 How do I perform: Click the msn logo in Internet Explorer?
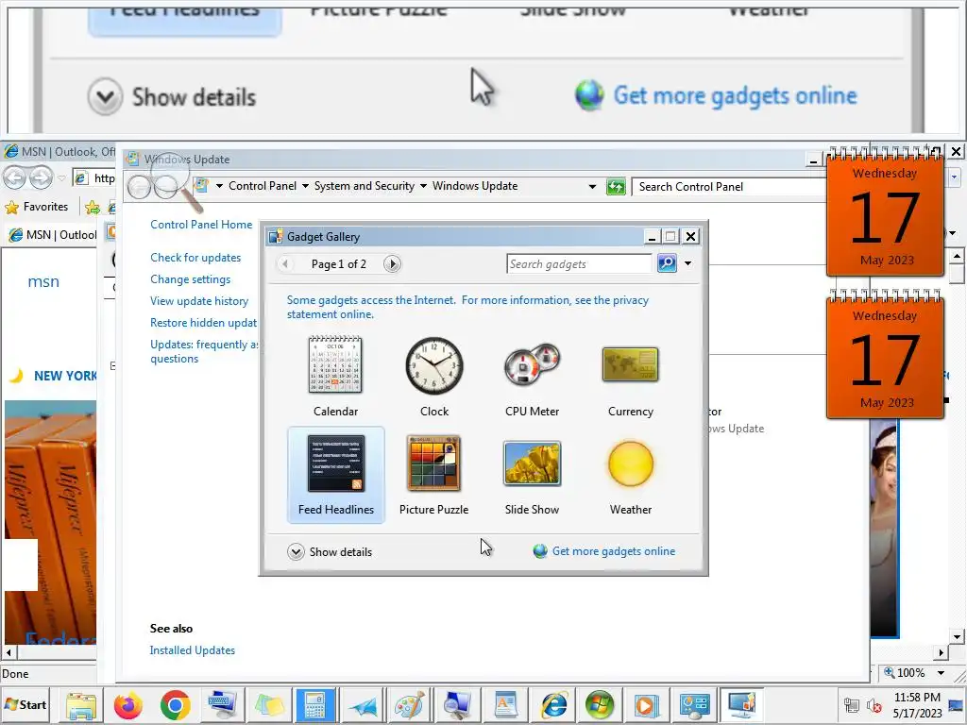pyautogui.click(x=43, y=281)
